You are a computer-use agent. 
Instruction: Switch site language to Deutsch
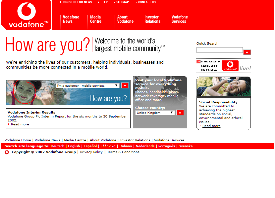58,146
